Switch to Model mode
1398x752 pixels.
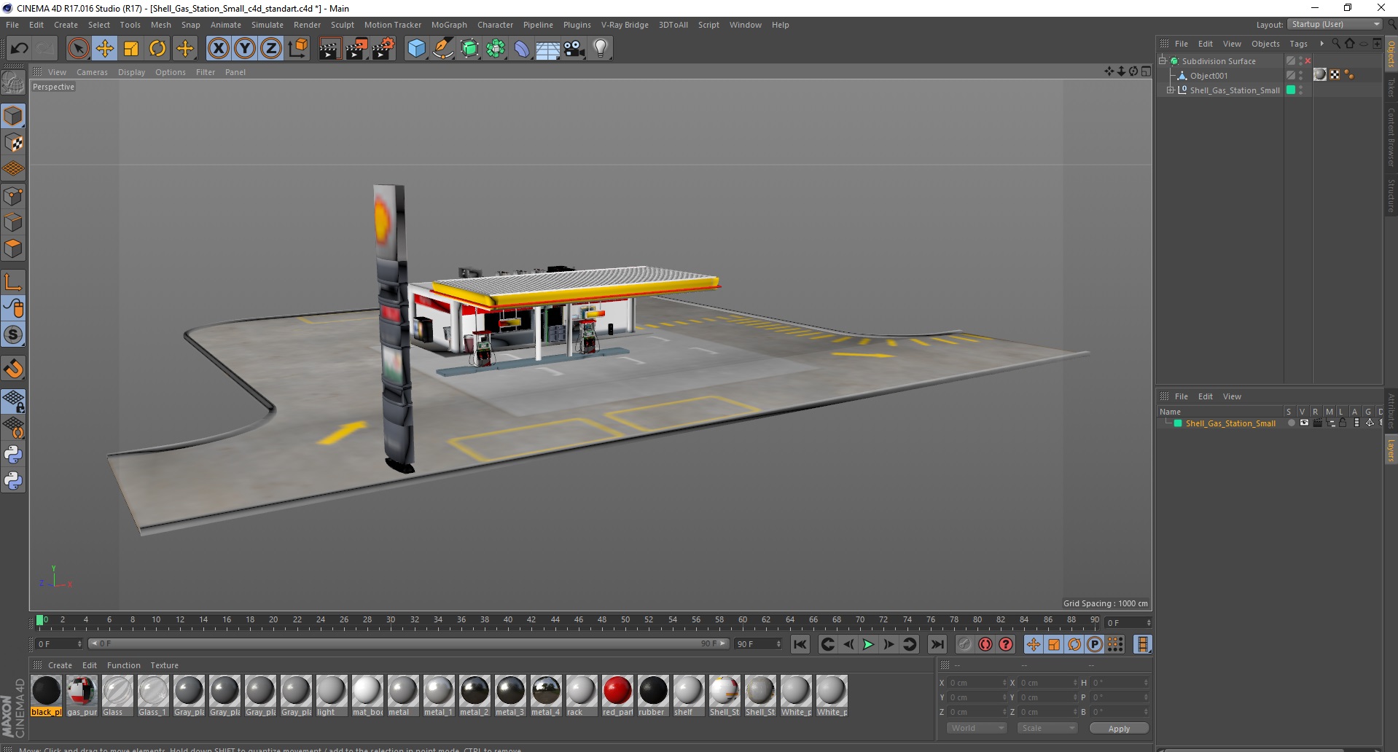point(13,117)
